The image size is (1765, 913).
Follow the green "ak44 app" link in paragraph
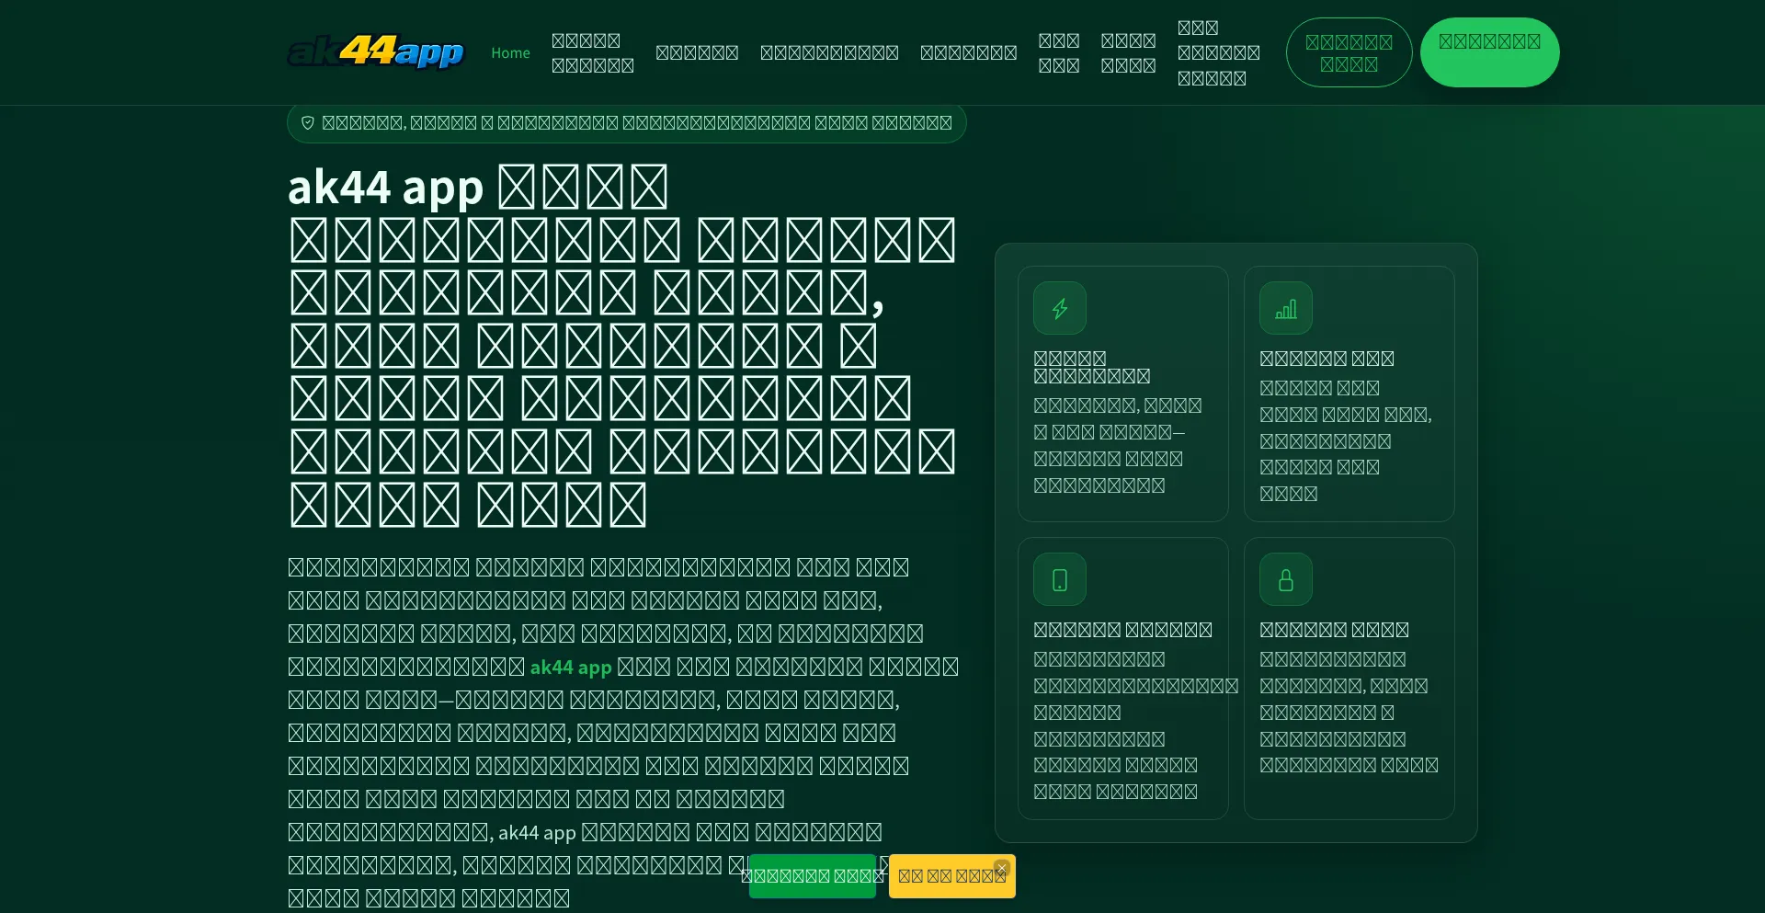(571, 667)
